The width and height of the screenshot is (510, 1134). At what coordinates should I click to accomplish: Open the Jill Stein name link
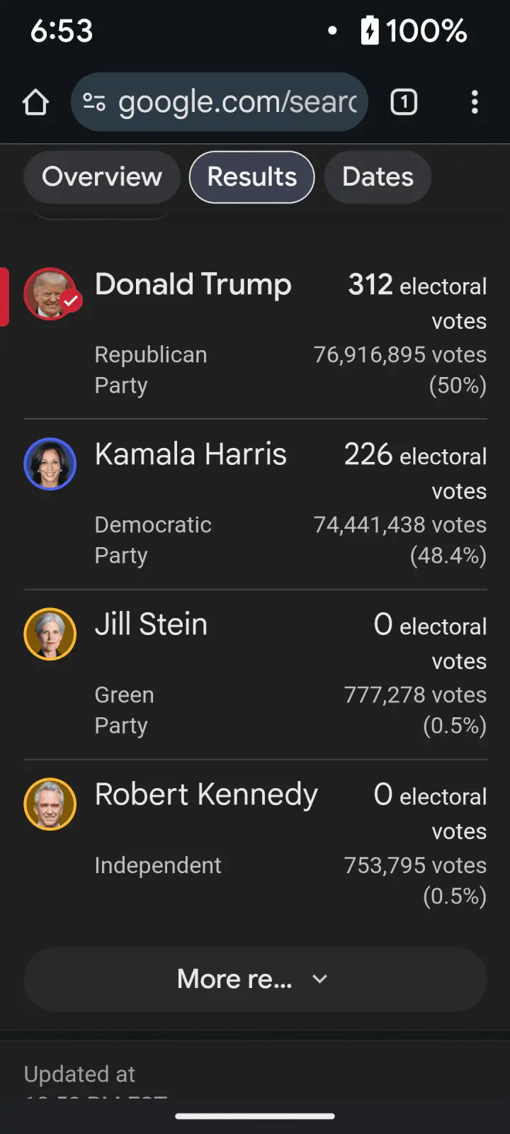coord(151,624)
